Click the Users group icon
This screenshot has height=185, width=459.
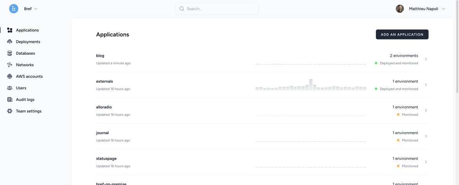point(10,88)
